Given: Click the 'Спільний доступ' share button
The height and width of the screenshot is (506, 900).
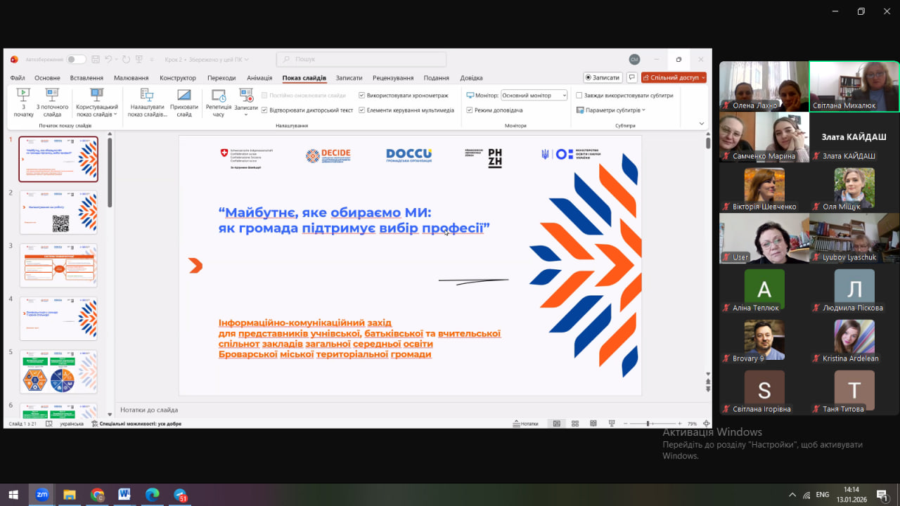Looking at the screenshot, I should [674, 77].
